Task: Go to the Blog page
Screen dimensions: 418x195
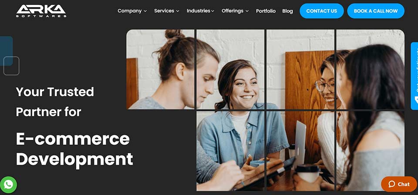Action: tap(287, 11)
